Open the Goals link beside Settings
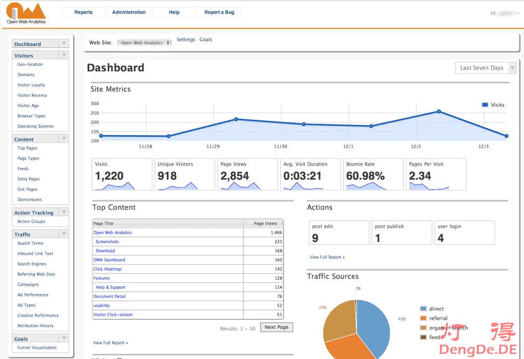Viewport: 524px width, 359px height. pyautogui.click(x=206, y=40)
